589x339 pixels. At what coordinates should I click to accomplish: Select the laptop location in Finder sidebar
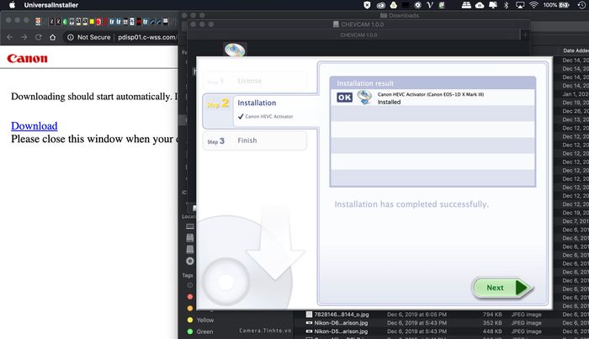190,226
